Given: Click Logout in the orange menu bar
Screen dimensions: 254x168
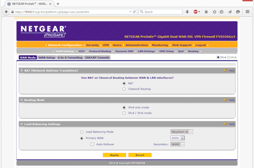Looking at the screenshot, I should 201,45.
